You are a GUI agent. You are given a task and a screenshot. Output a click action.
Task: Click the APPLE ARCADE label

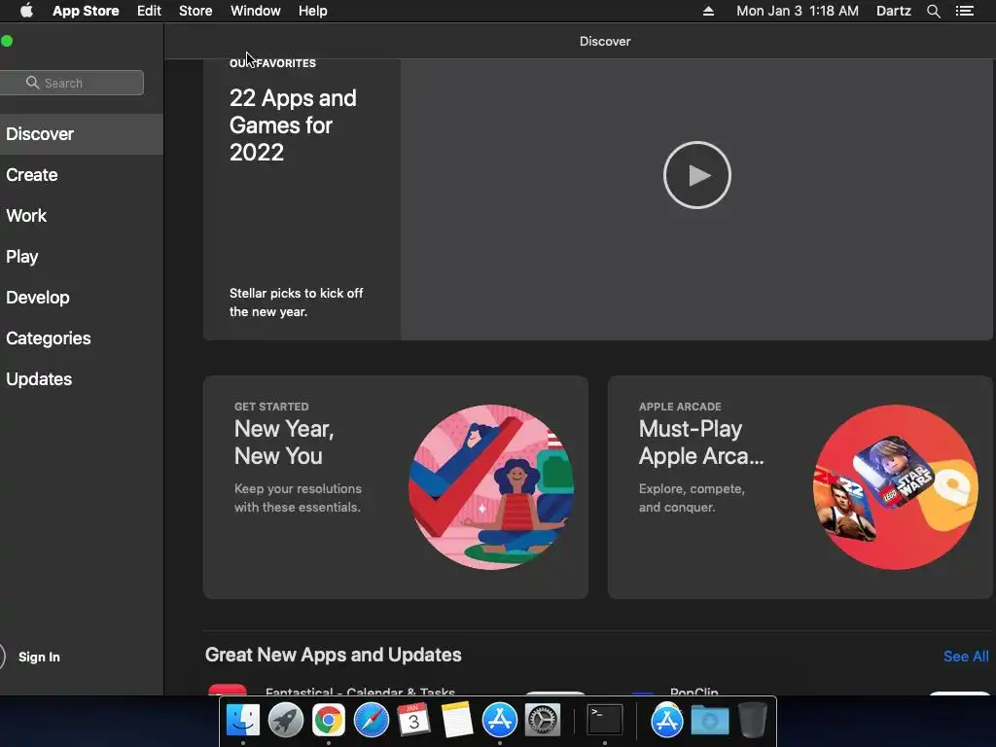[x=680, y=407]
